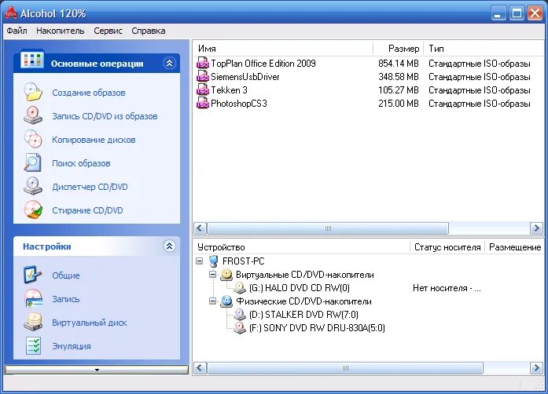This screenshot has height=394, width=548.
Task: Click right arrow of device list scrollbar
Action: pos(536,368)
